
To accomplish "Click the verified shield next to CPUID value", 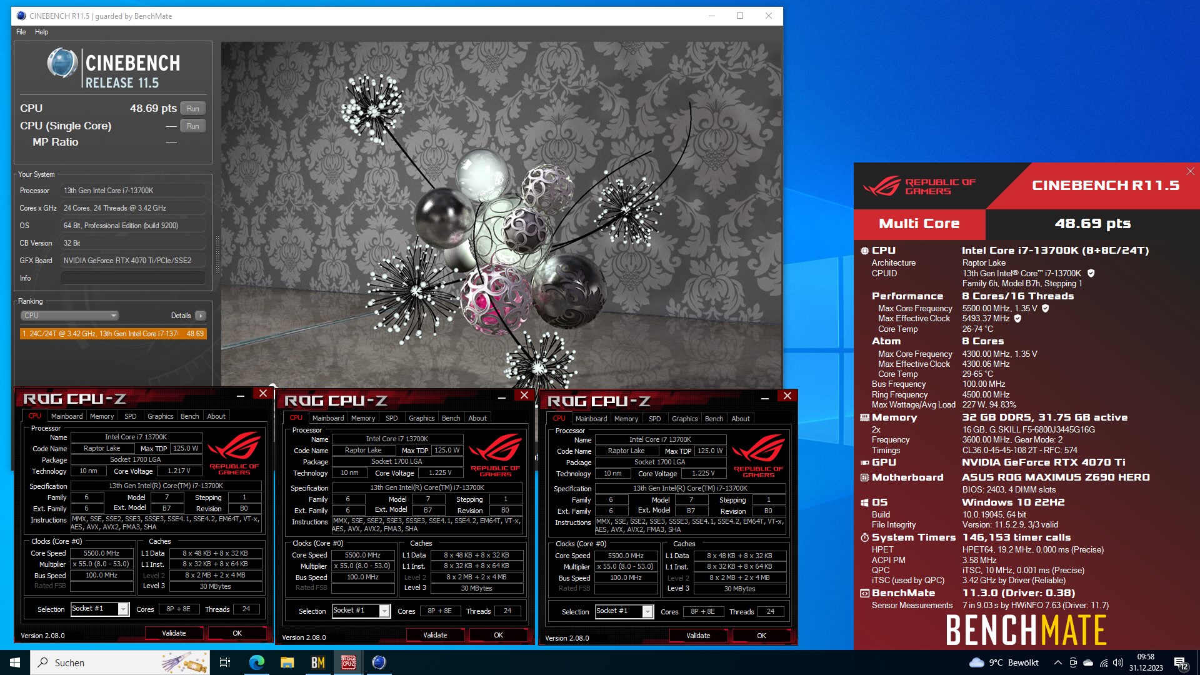I will [x=1091, y=273].
